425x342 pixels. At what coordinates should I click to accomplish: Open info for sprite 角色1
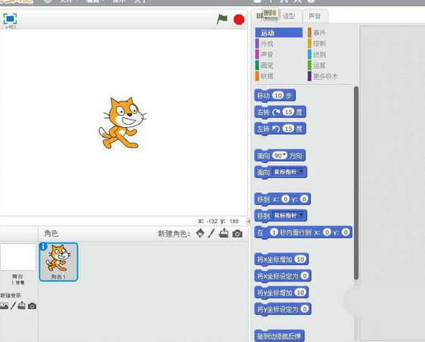point(43,247)
